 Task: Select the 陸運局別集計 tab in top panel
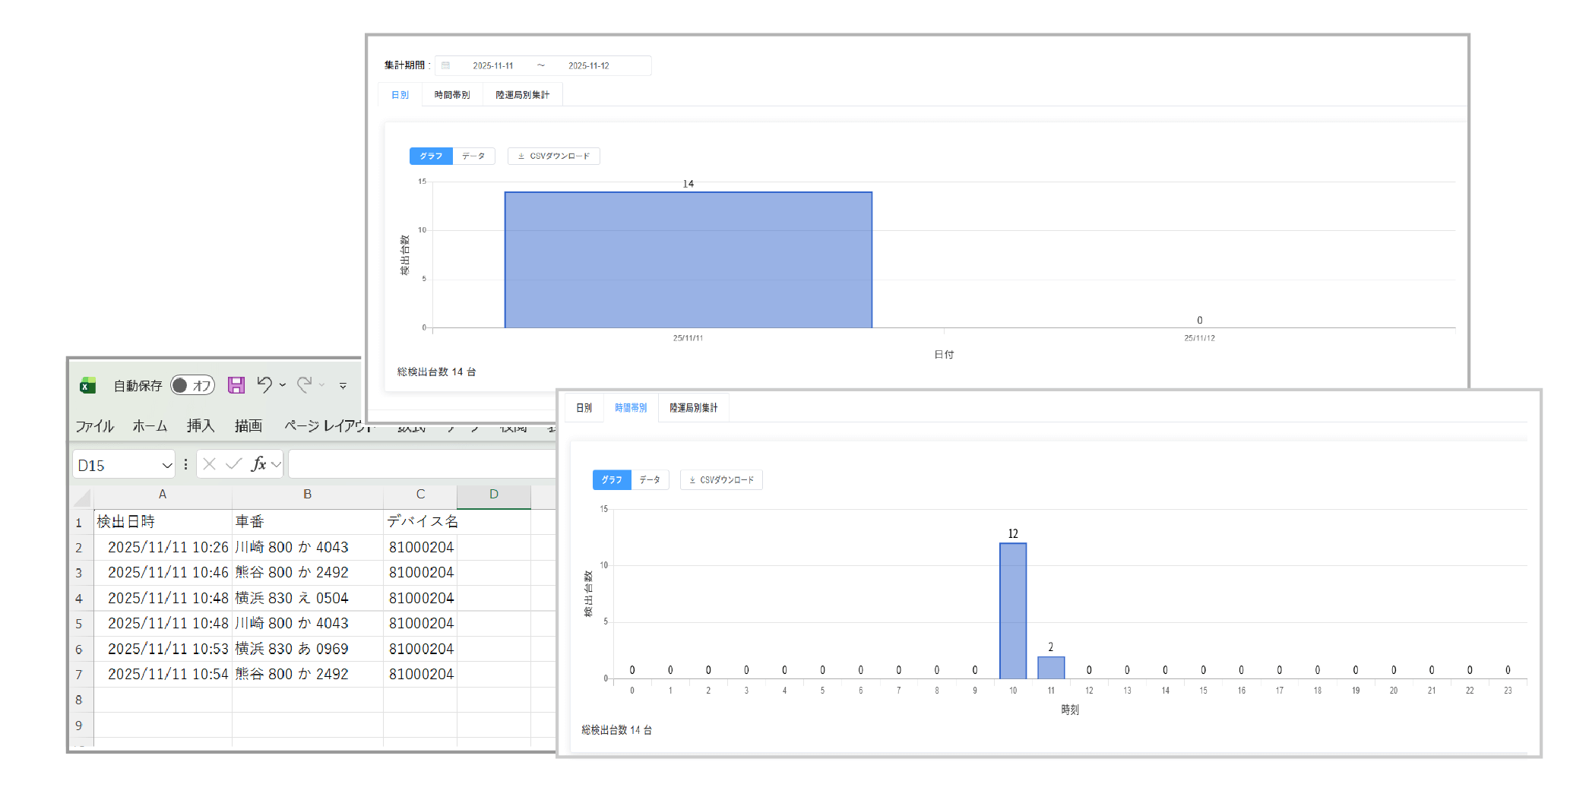point(522,95)
